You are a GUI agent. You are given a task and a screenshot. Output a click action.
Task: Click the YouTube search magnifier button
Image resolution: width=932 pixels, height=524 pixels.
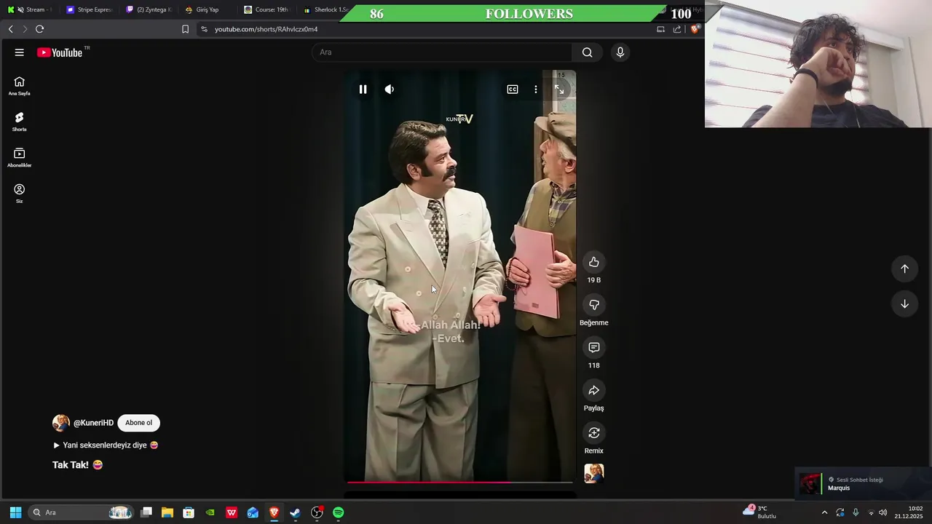(x=588, y=52)
